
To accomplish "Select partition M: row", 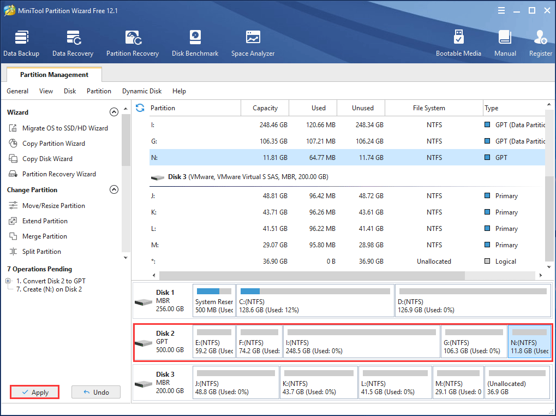I will tap(347, 245).
